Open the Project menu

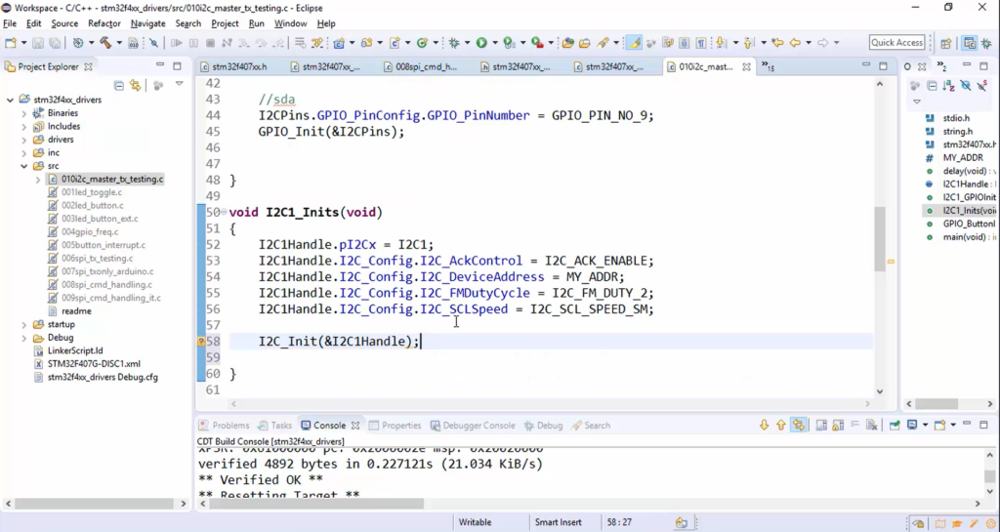[225, 23]
